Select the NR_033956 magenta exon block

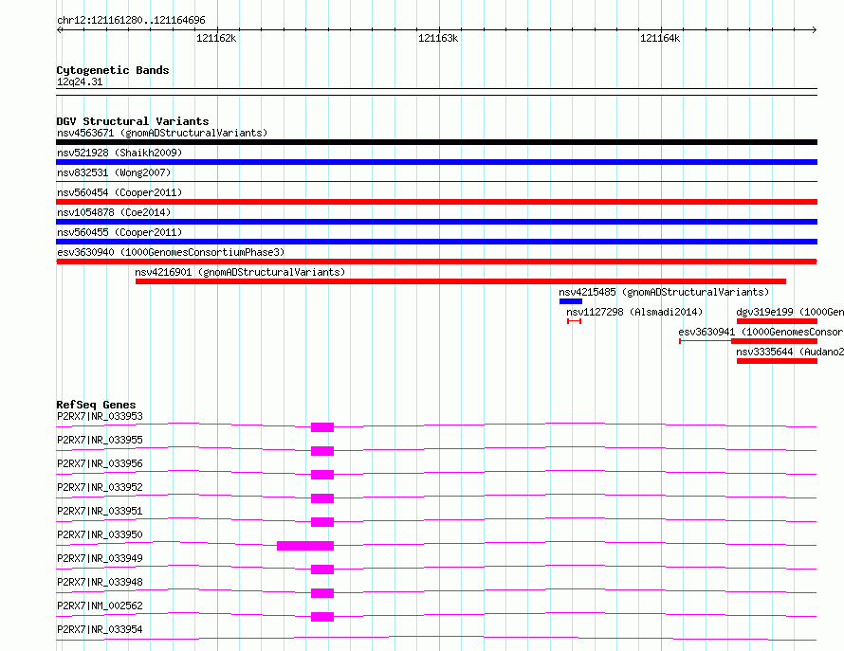pos(322,475)
